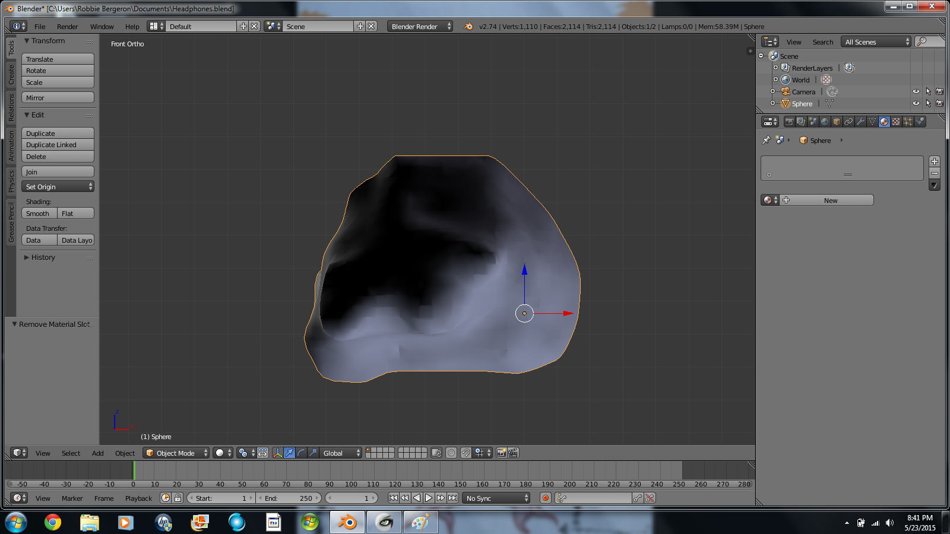Screen dimensions: 950x534
Task: Click the World texture icon in outliner
Action: pyautogui.click(x=826, y=80)
